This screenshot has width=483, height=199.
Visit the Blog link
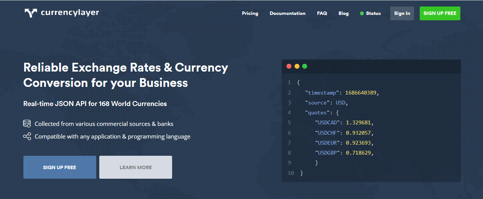coord(343,13)
